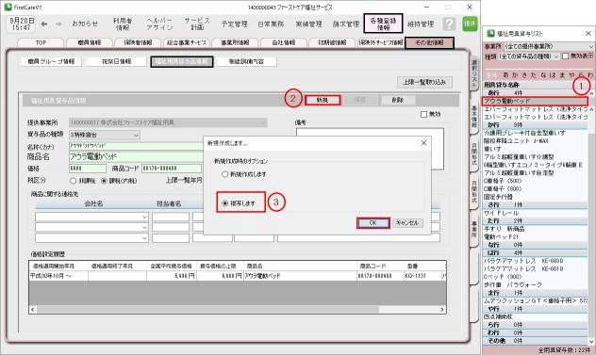Close the 新規作成します dialog with X
Image resolution: width=596 pixels, height=355 pixels.
[x=423, y=143]
